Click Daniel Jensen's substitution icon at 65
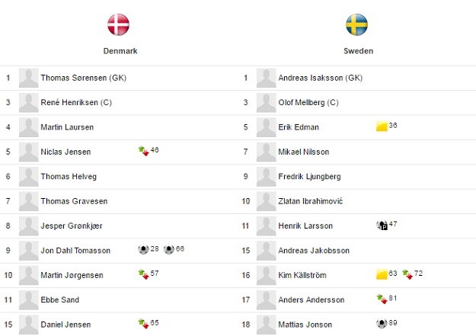Screen dimensions: 476x336 (x=144, y=324)
